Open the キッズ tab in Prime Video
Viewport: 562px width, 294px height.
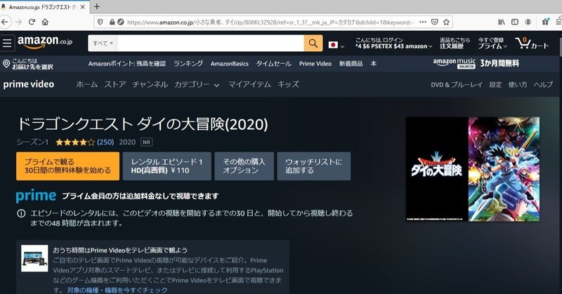tap(288, 84)
